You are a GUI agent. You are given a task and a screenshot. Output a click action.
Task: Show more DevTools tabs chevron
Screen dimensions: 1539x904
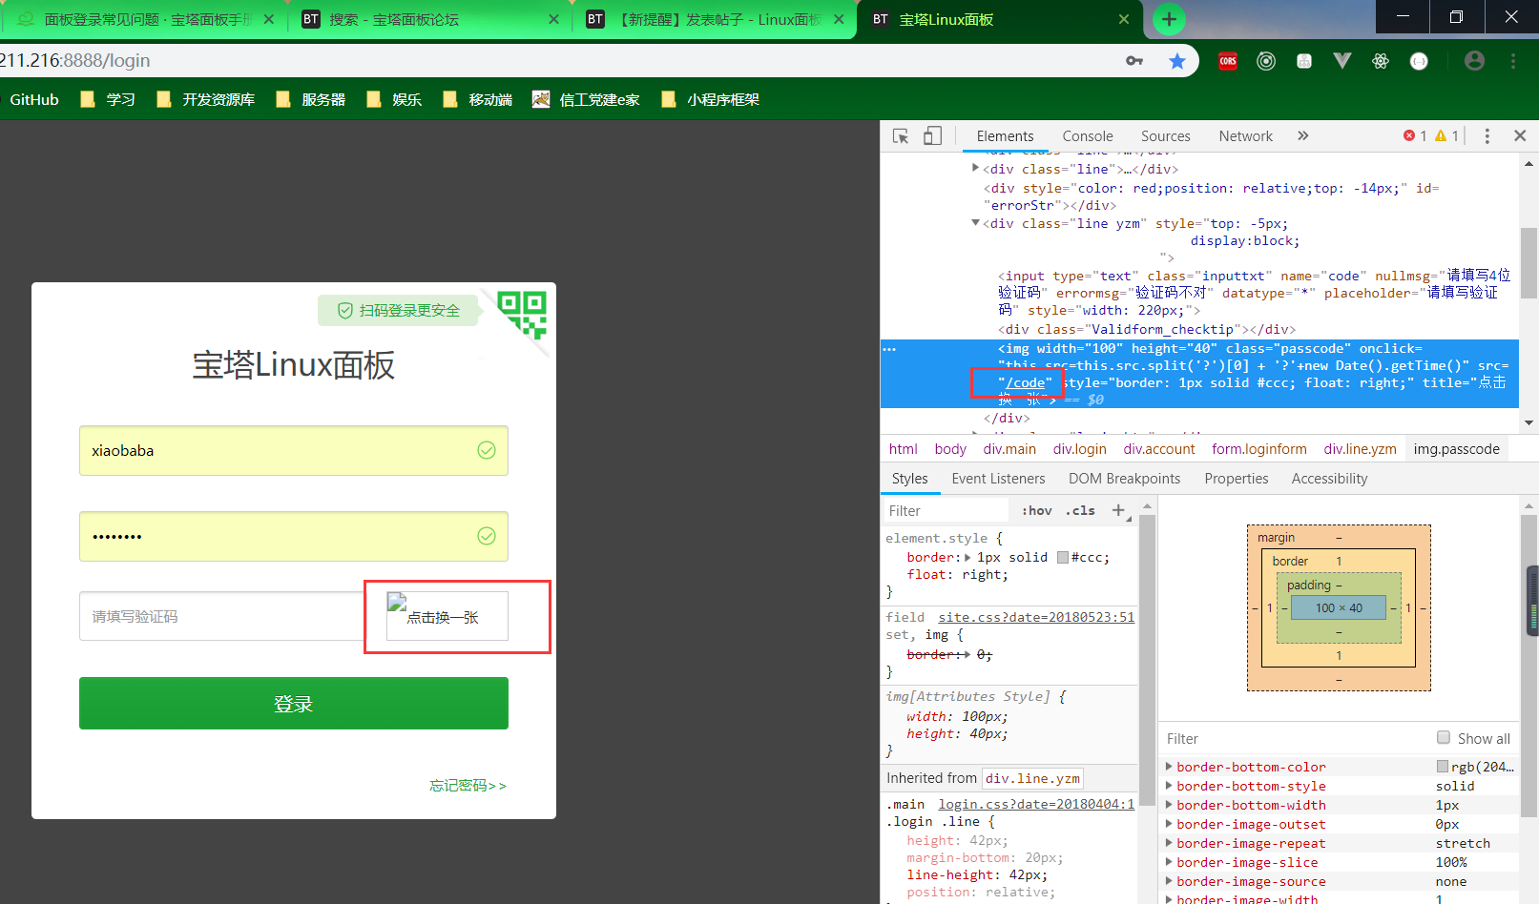1303,136
